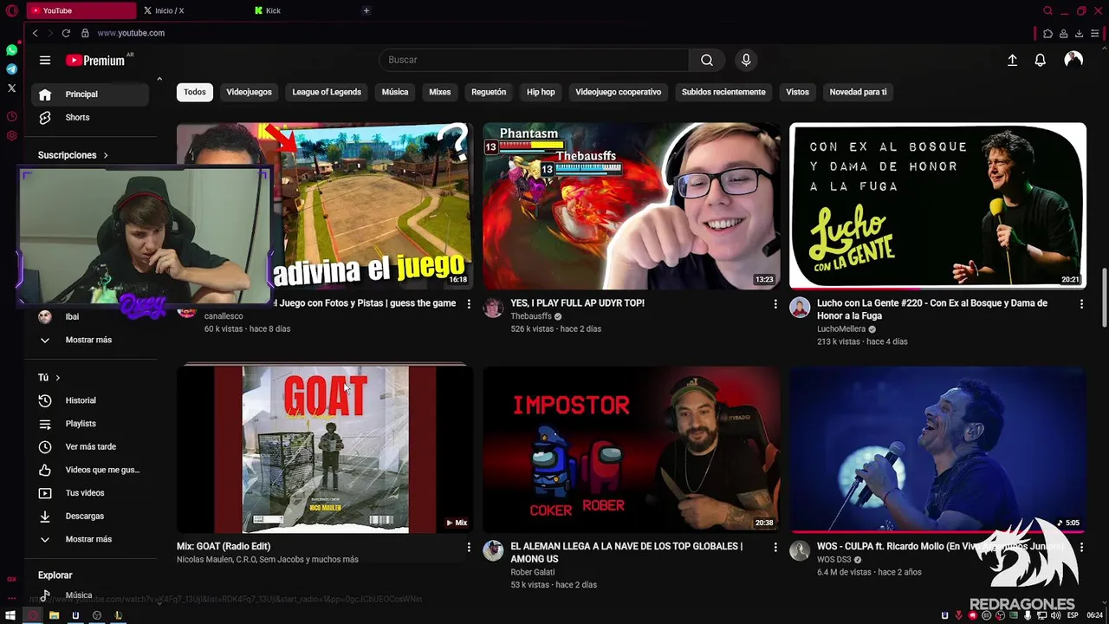The width and height of the screenshot is (1109, 624).
Task: Open the Windows Start button
Action: [10, 615]
